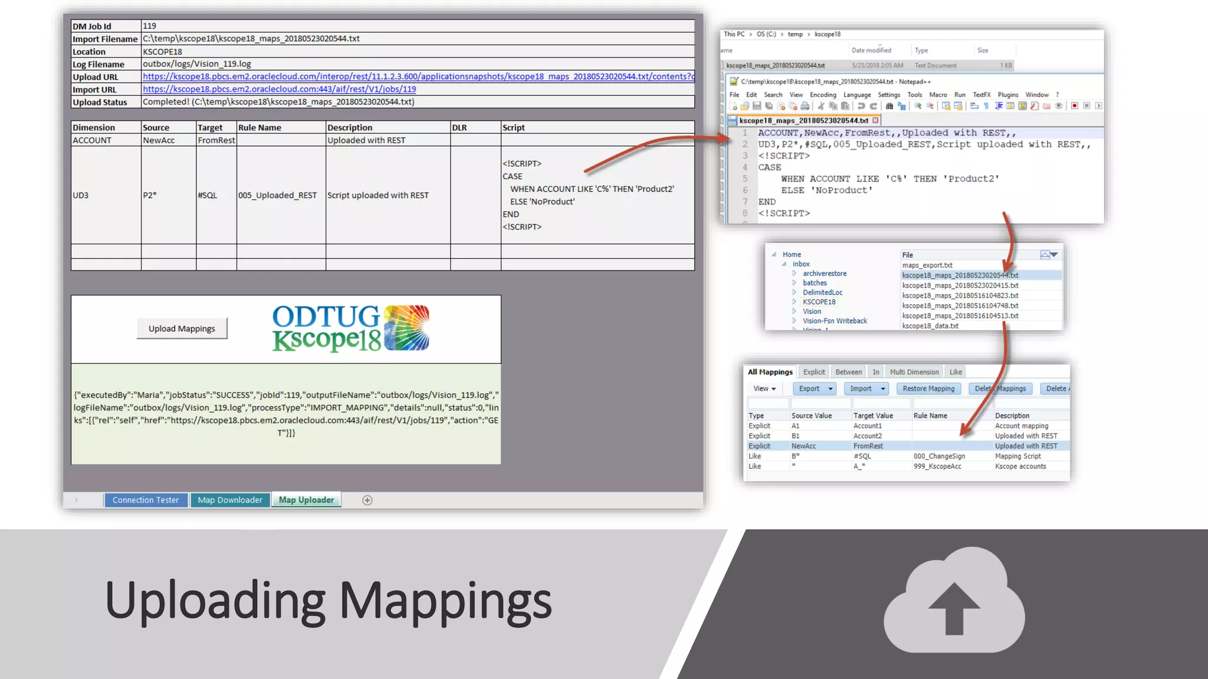Click the Replace icon in Notepad++ toolbar

tap(902, 106)
